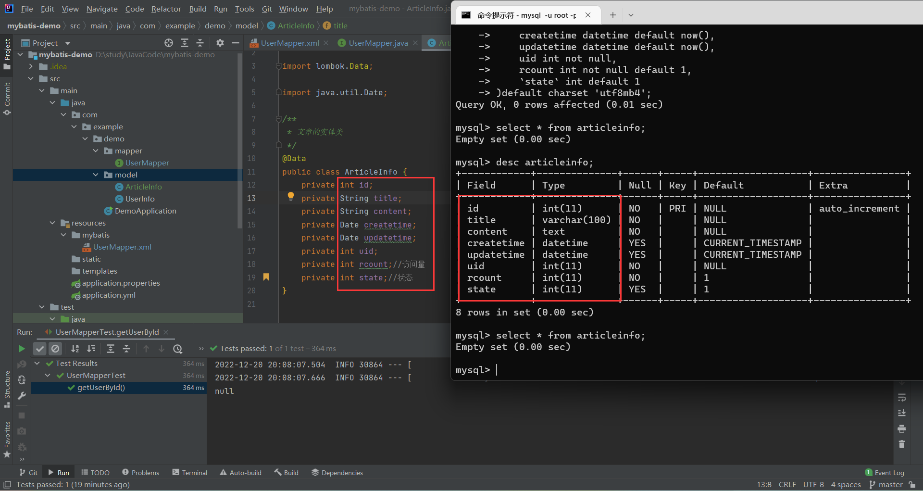The width and height of the screenshot is (923, 491).
Task: Collapse the mapper package
Action: [96, 151]
